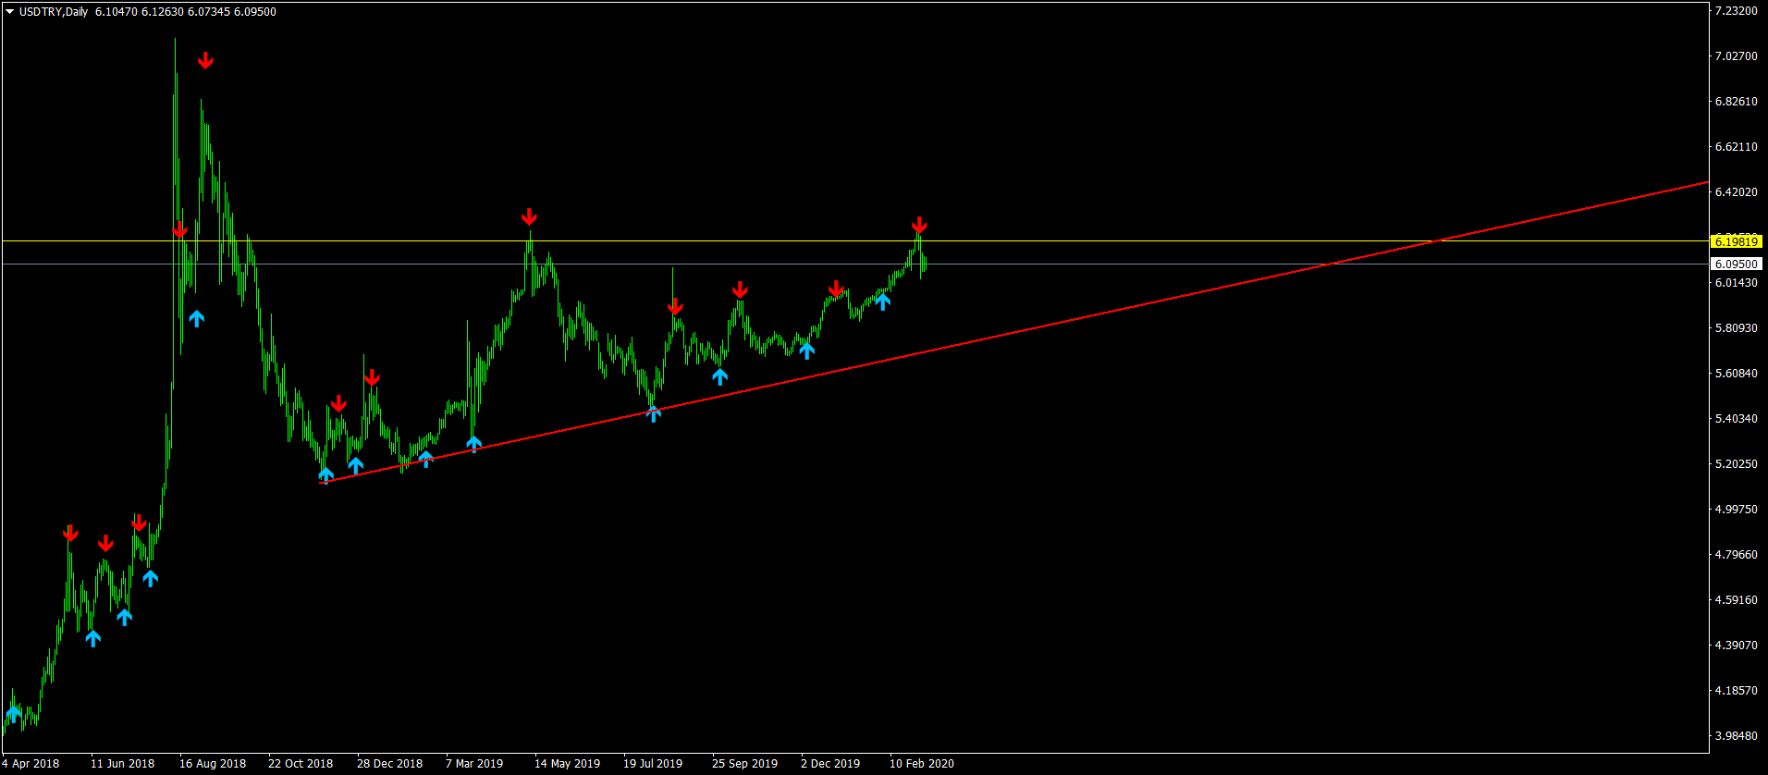Click the 5.40340 level on the price scale

(1736, 419)
